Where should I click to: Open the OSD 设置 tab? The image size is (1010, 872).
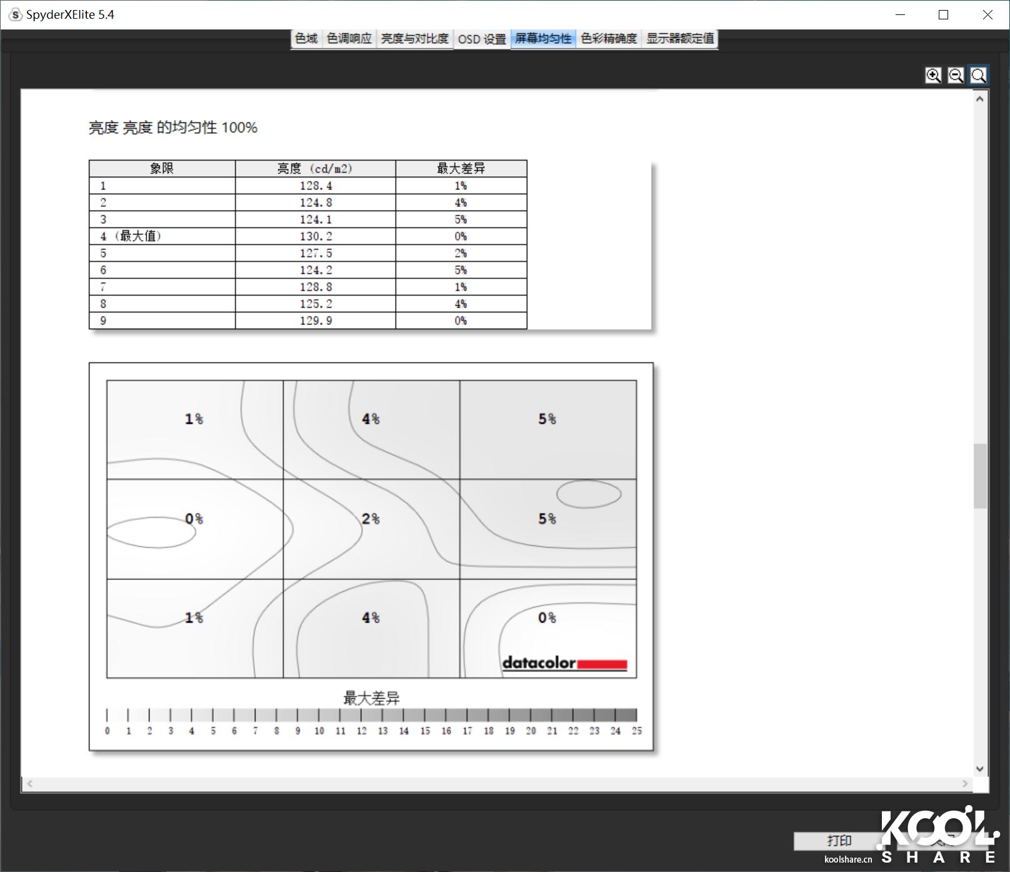point(481,38)
